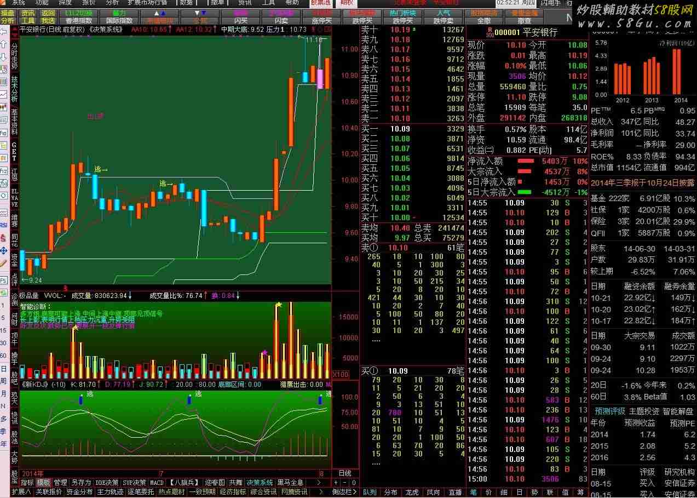Open 国际指数 from the toolbar
697x498 pixels.
pos(119,20)
